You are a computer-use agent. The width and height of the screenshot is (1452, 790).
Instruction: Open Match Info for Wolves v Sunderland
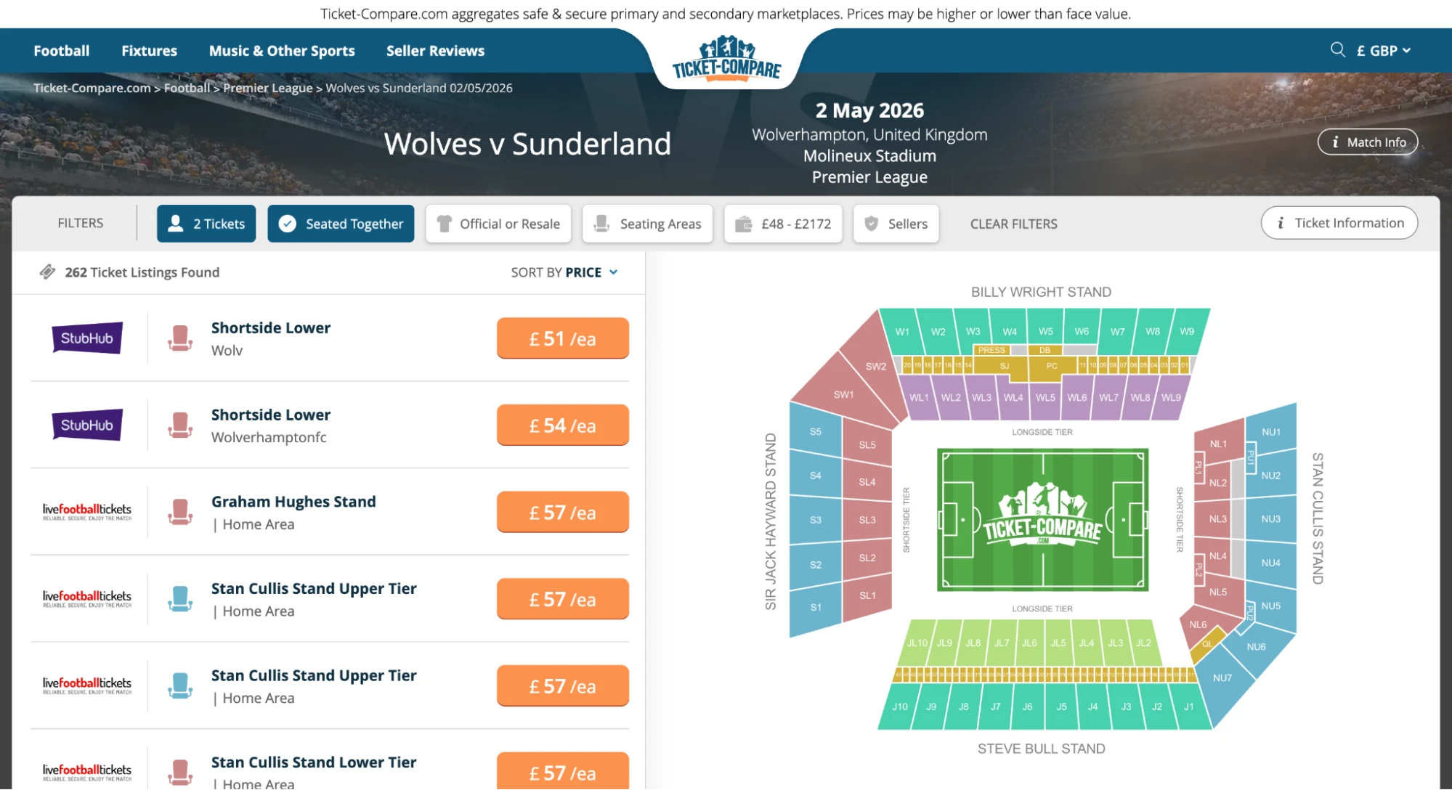(1367, 142)
